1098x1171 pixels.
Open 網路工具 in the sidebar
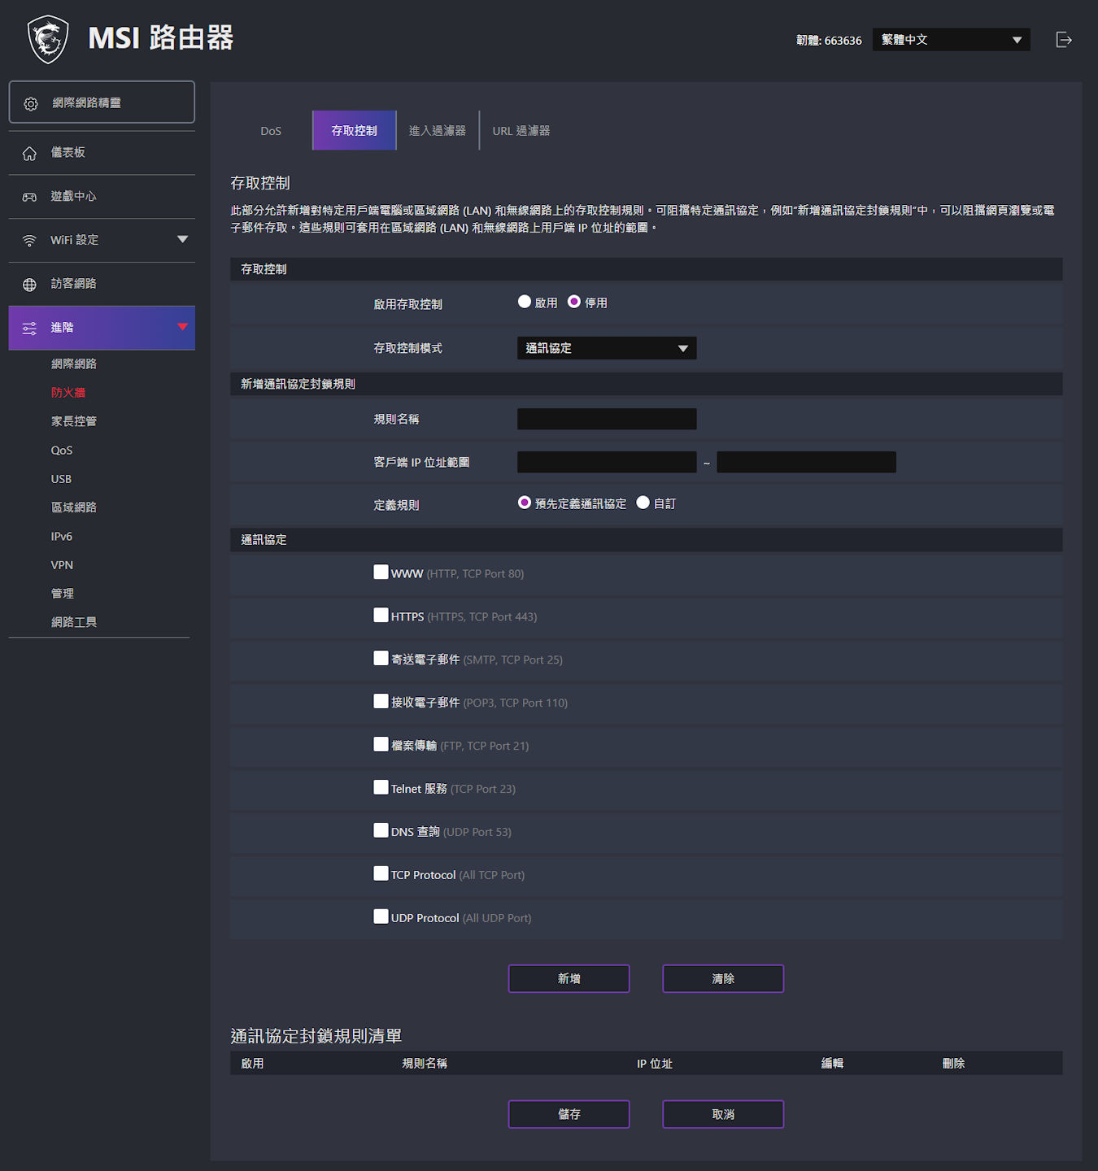coord(74,622)
